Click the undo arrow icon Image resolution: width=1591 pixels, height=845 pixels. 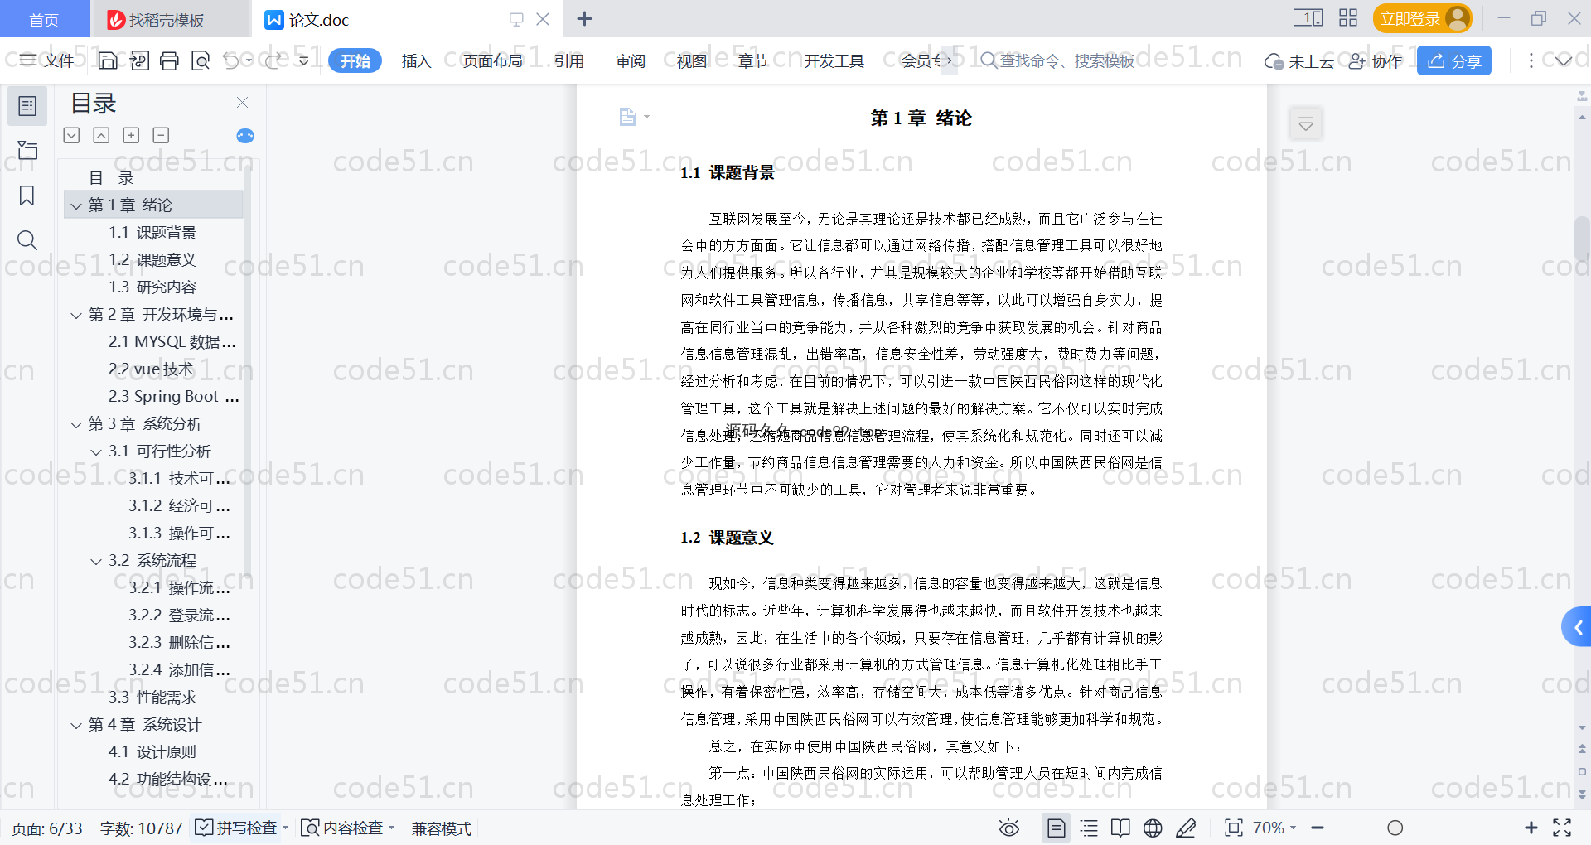coord(231,60)
